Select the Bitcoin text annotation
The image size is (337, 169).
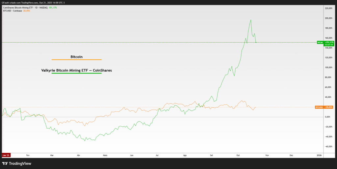tap(76, 57)
